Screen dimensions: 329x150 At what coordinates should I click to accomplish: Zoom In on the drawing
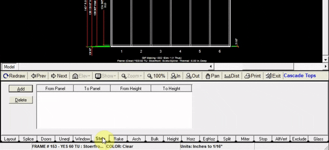[x=176, y=76]
